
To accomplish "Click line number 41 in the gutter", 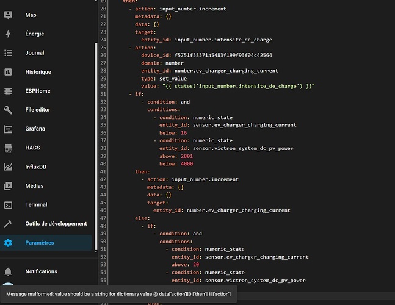I will [102, 171].
